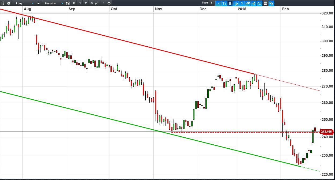Toggle candlestick chart type icon
335x180 pixels.
point(242,3)
